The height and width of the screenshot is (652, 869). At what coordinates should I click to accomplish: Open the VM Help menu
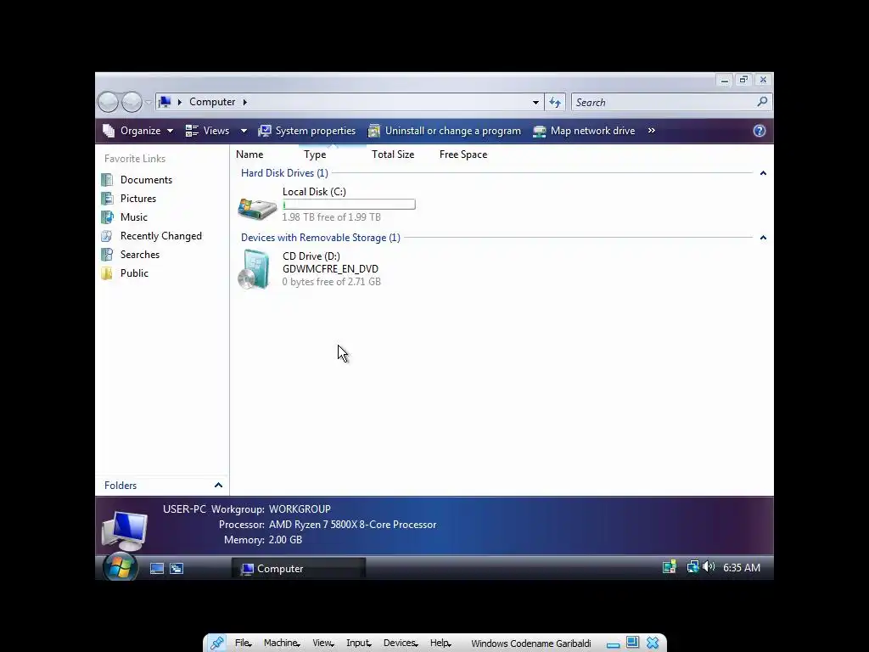point(440,644)
